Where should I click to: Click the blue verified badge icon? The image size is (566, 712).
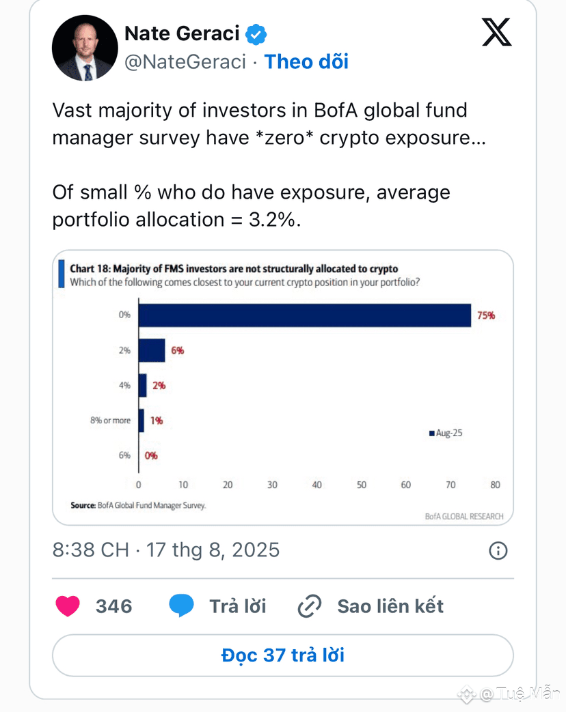[256, 35]
